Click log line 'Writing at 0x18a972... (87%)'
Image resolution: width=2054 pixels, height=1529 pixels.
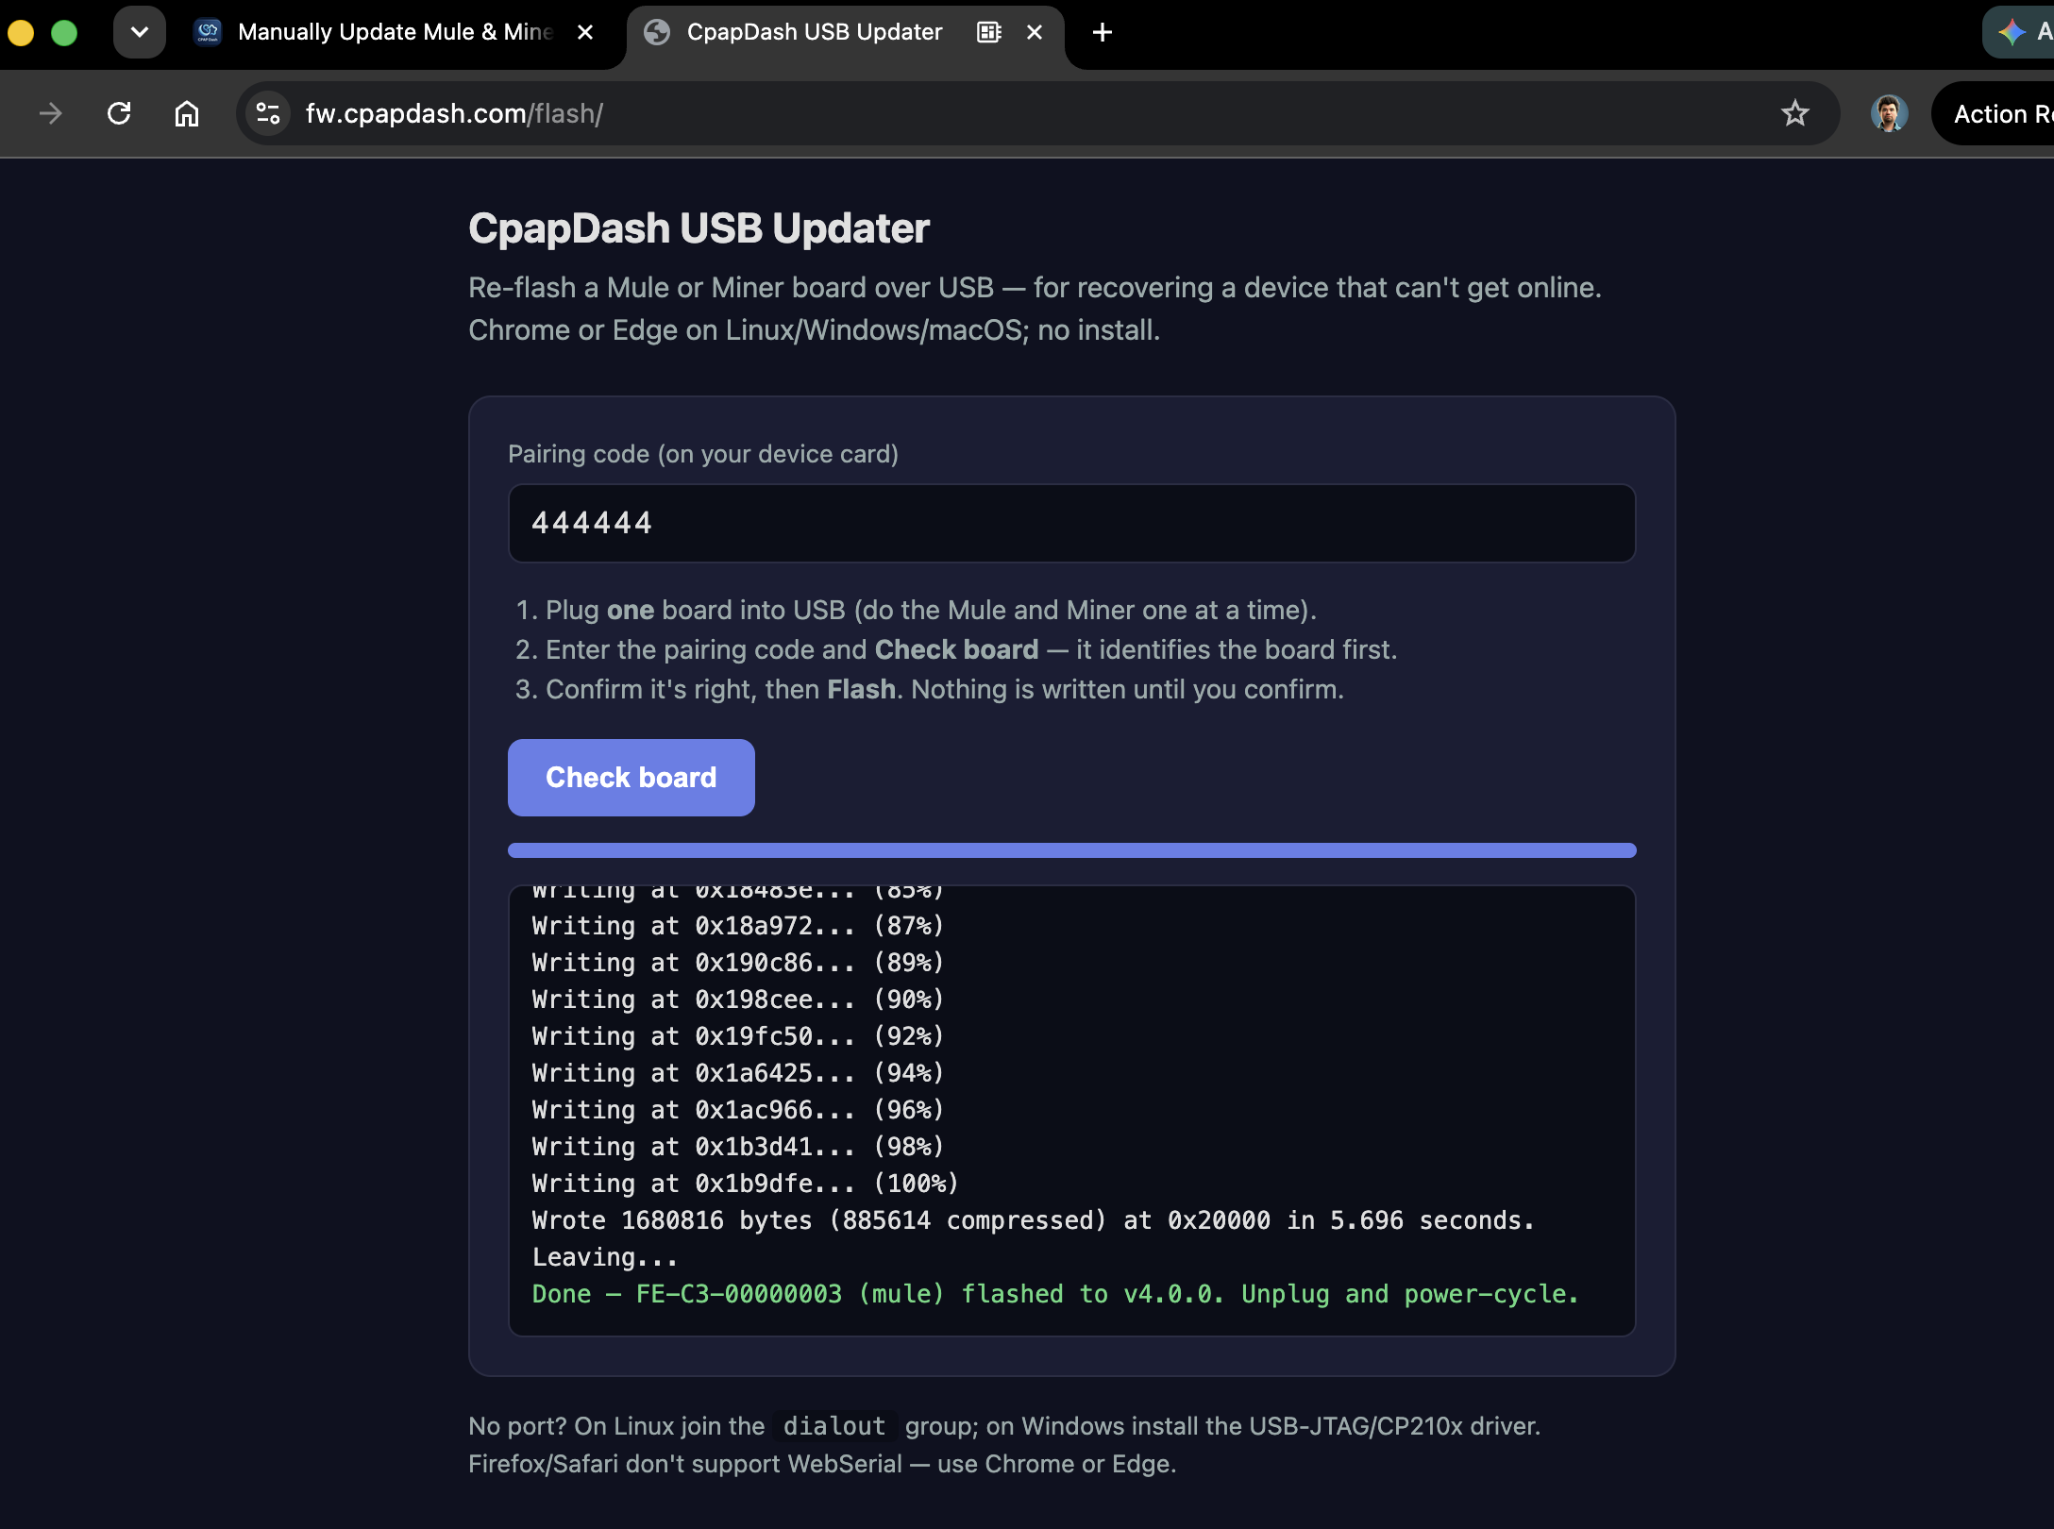pos(737,926)
